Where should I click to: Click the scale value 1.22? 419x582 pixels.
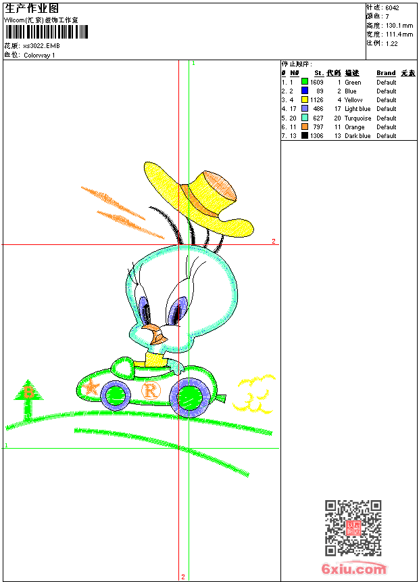tap(391, 43)
